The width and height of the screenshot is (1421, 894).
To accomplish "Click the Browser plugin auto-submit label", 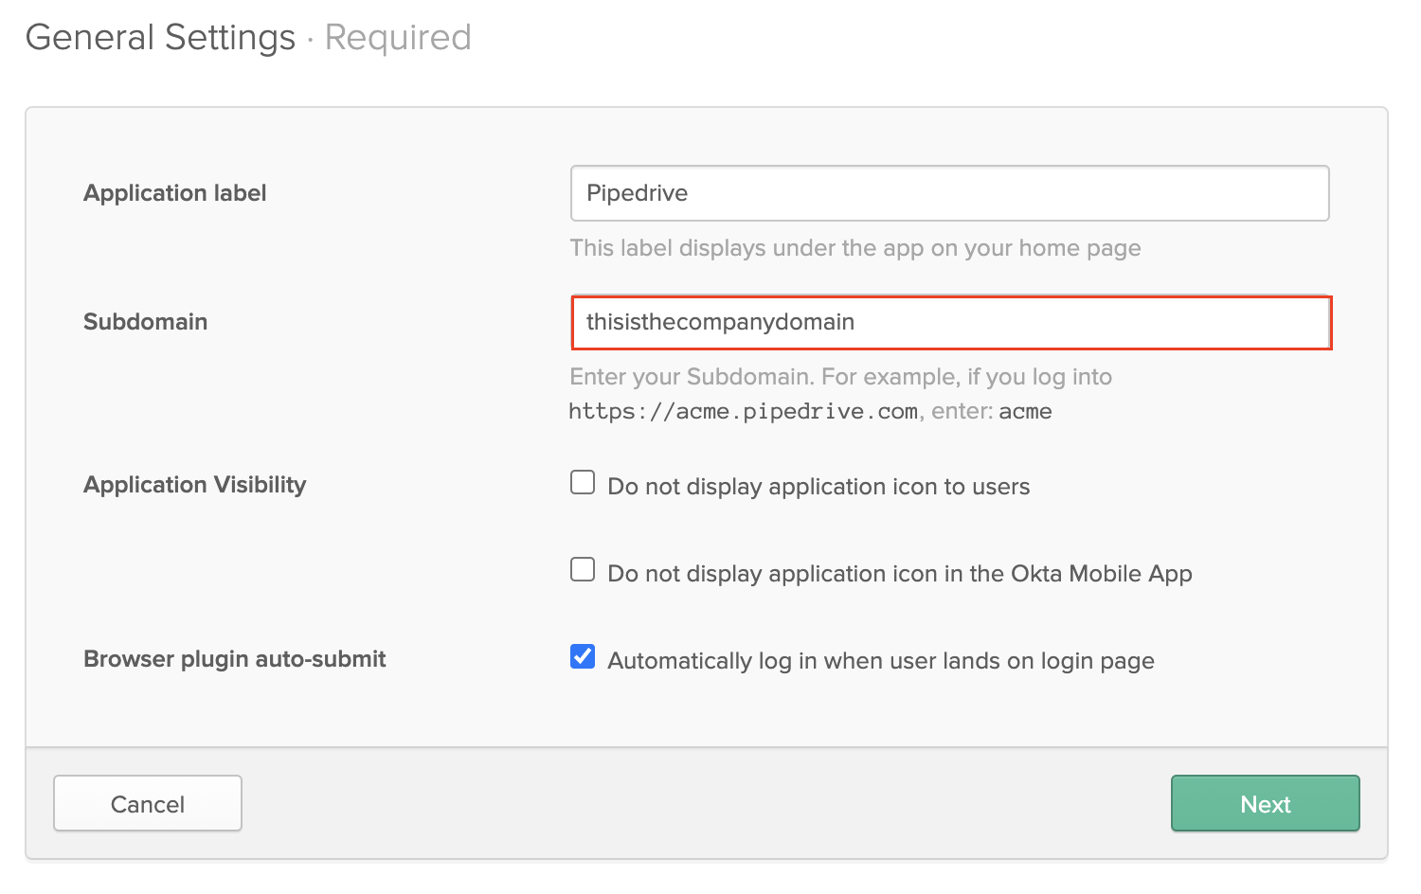I will click(235, 658).
